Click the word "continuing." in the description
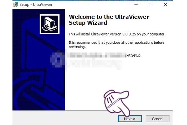The height and width of the screenshot is (125, 187). point(77,47)
